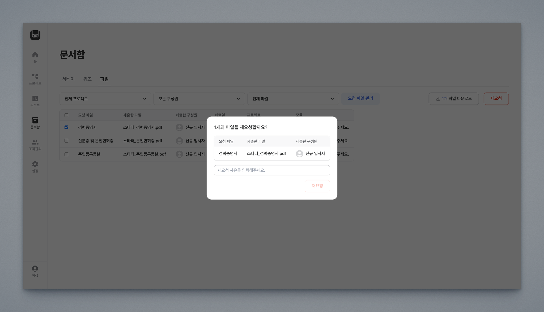This screenshot has width=544, height=312.
Task: Switch to the 서베이 tab
Action: pos(68,79)
